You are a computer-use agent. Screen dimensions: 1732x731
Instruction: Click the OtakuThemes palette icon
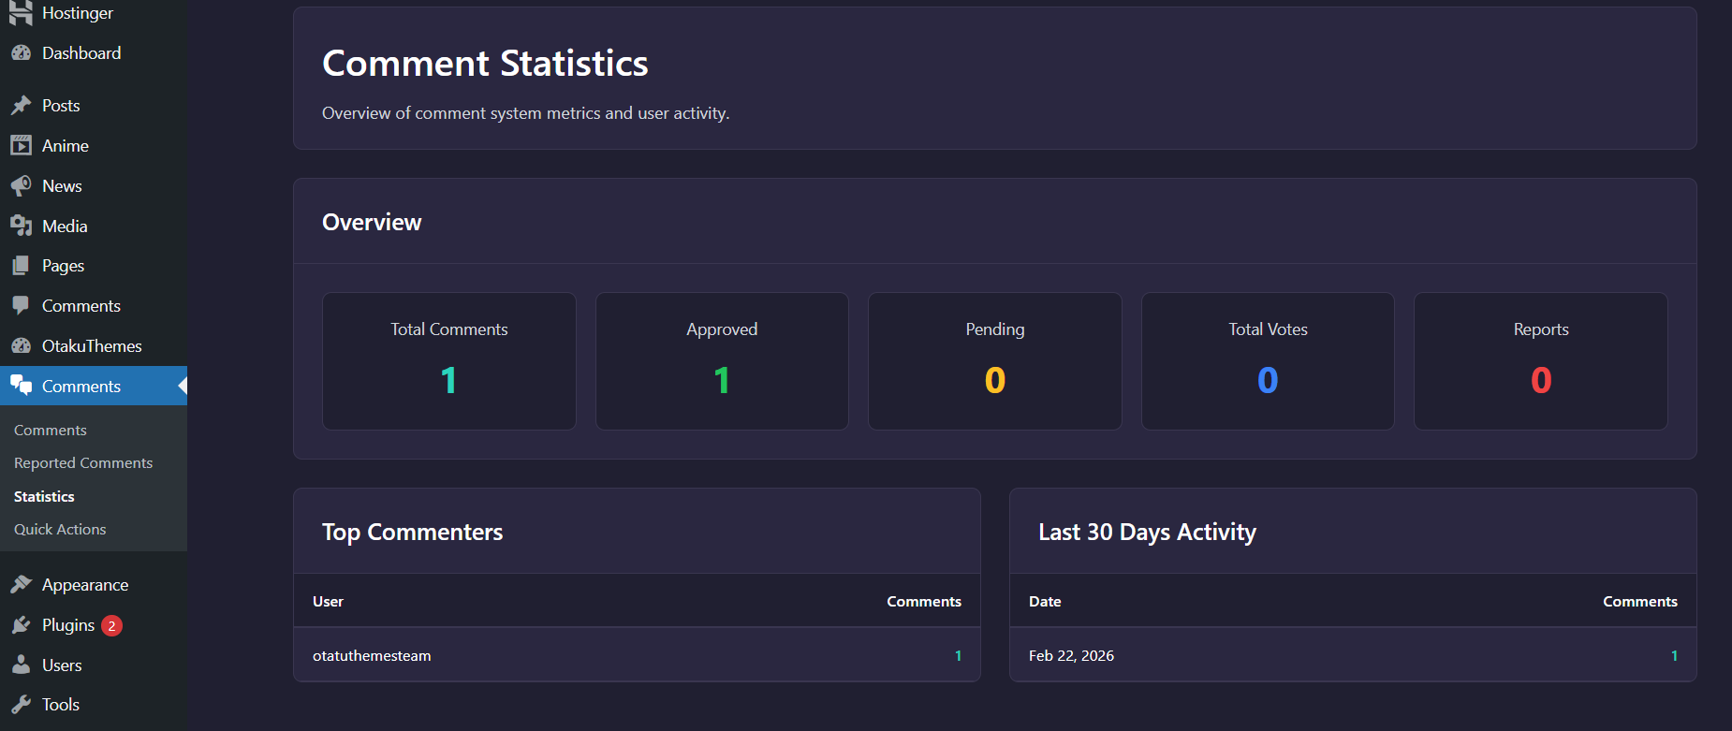[21, 346]
